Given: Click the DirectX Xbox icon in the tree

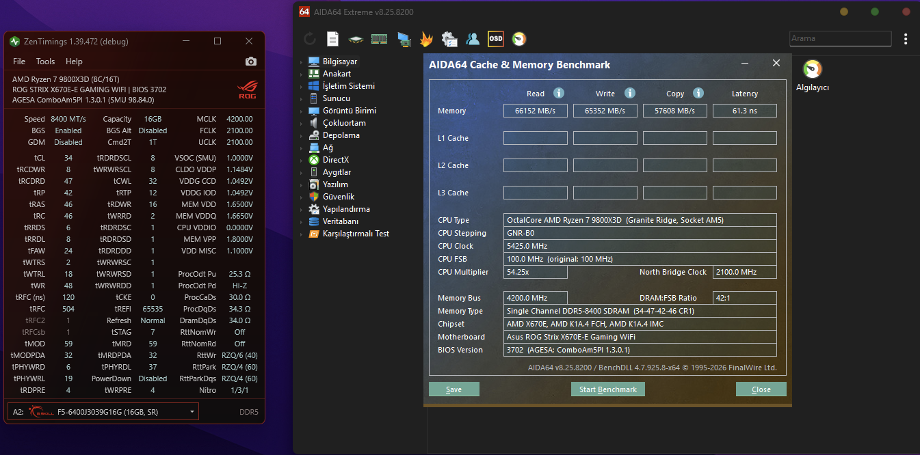Looking at the screenshot, I should (314, 160).
